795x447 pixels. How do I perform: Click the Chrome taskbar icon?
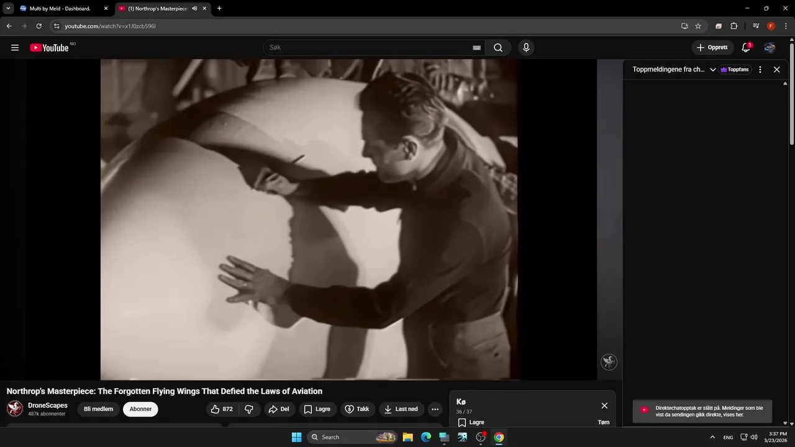coord(499,437)
